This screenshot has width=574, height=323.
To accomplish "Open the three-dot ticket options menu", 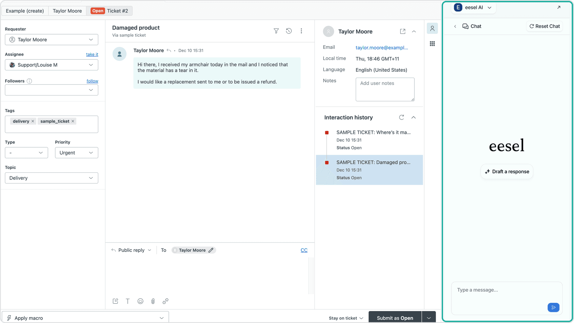I will (301, 31).
